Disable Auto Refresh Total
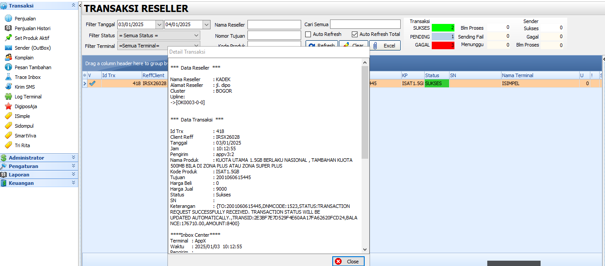The height and width of the screenshot is (266, 605). [354, 34]
